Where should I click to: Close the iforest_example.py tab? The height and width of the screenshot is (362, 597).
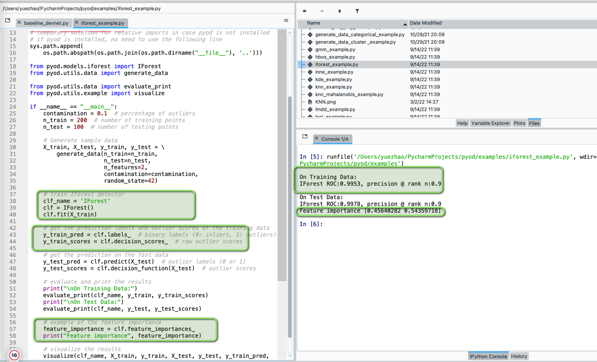click(x=77, y=23)
